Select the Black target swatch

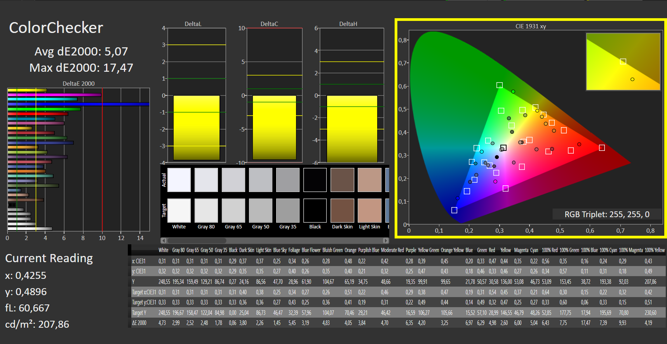[315, 211]
